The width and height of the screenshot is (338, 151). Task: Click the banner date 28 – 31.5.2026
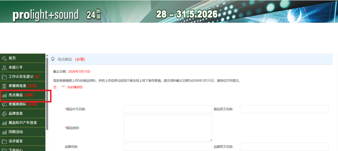coord(187,14)
